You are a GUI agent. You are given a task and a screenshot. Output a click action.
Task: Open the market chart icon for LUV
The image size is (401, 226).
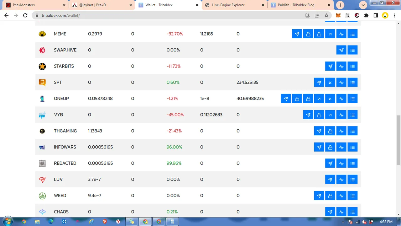[341, 180]
